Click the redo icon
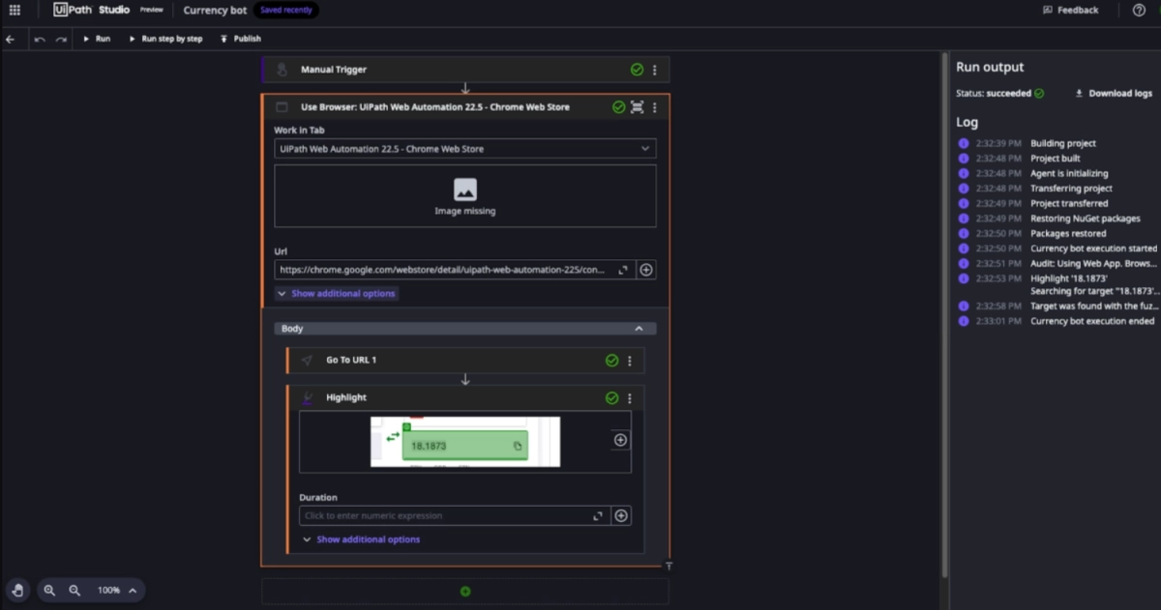Image resolution: width=1161 pixels, height=610 pixels. click(x=61, y=39)
